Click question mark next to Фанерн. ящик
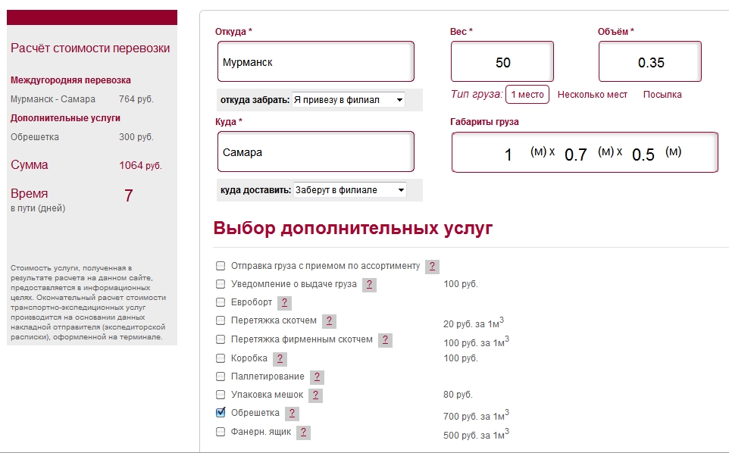The height and width of the screenshot is (453, 729). coord(303,433)
